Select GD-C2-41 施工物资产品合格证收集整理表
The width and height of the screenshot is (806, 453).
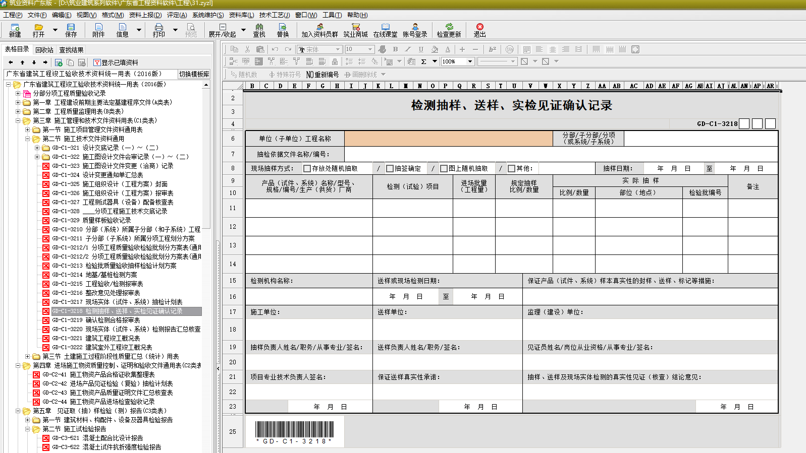point(98,374)
